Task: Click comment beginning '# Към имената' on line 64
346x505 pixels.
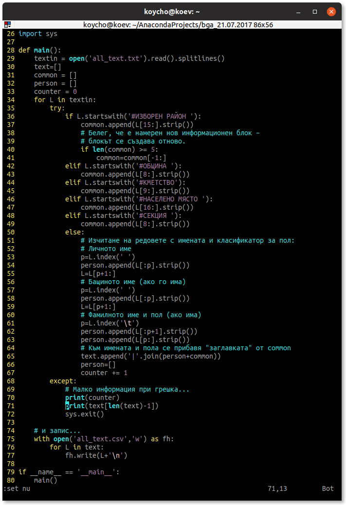Action: pos(185,348)
